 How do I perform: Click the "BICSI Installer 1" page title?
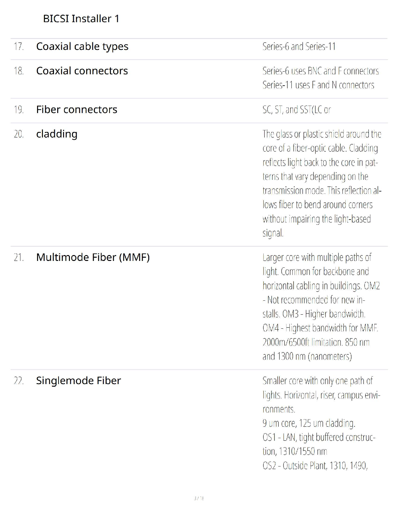tap(81, 19)
